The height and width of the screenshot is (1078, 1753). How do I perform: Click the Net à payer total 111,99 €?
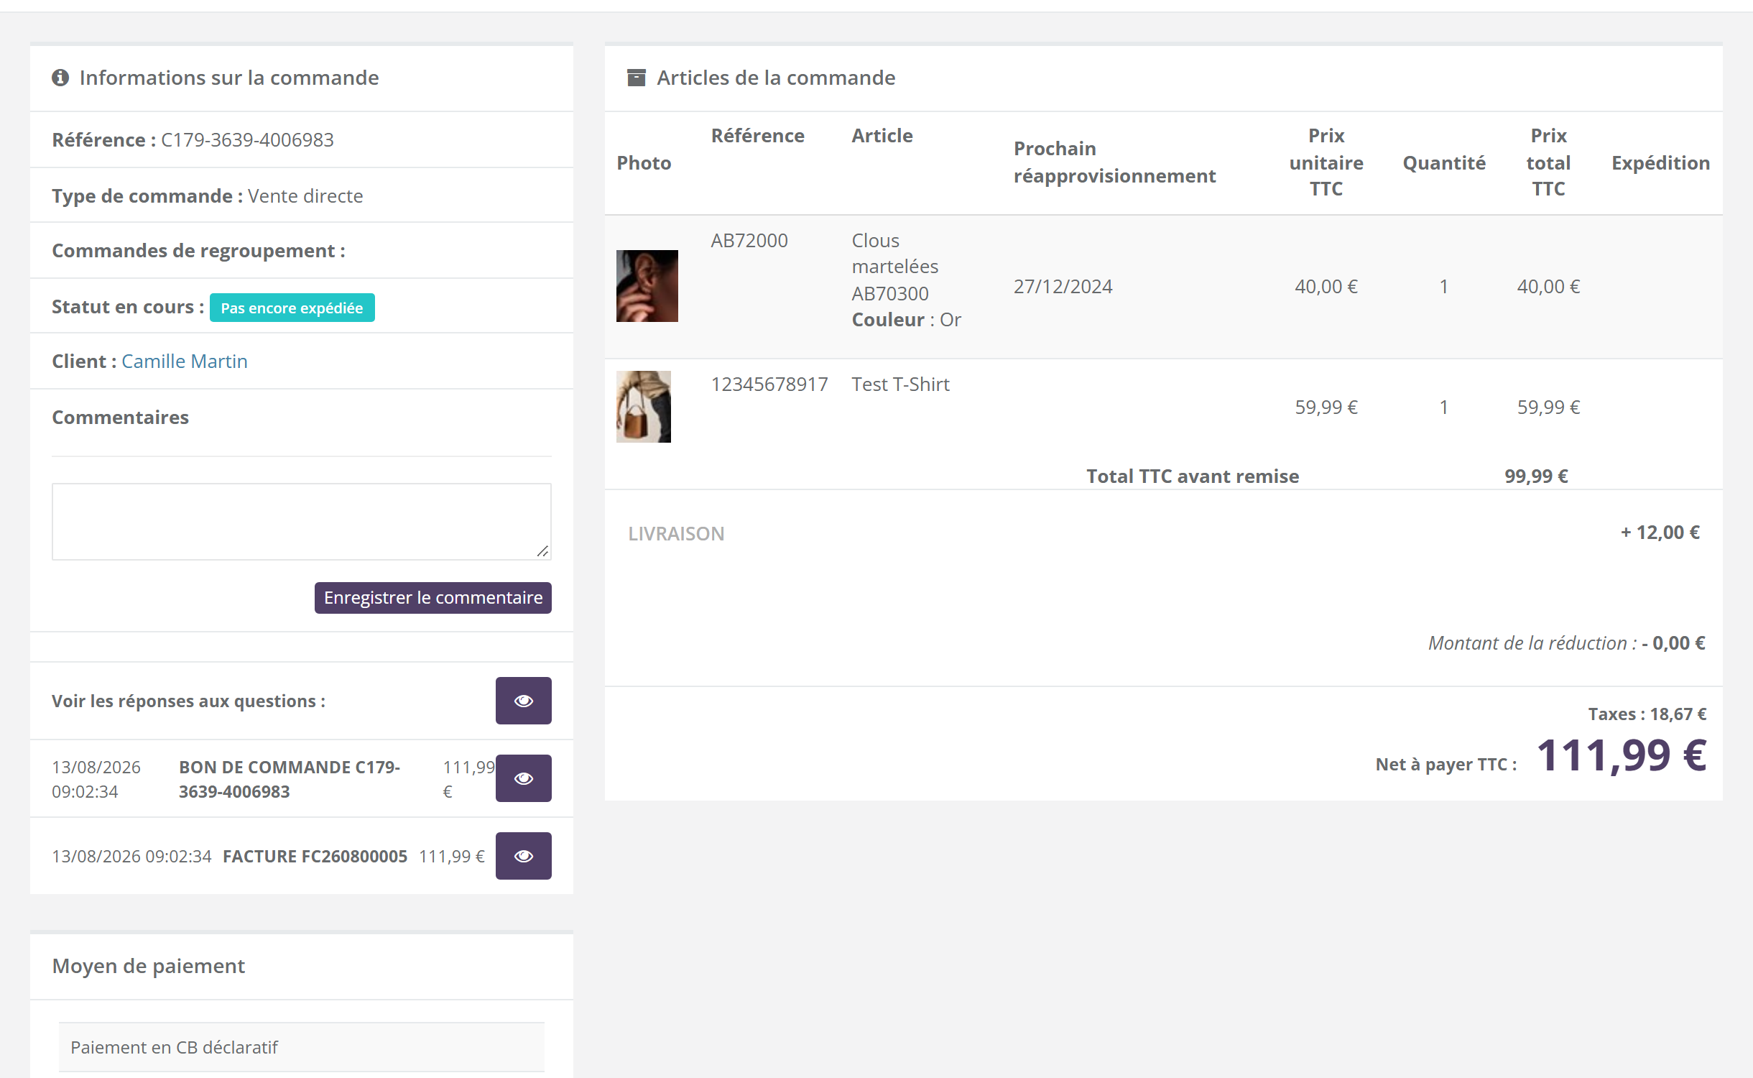(x=1622, y=756)
